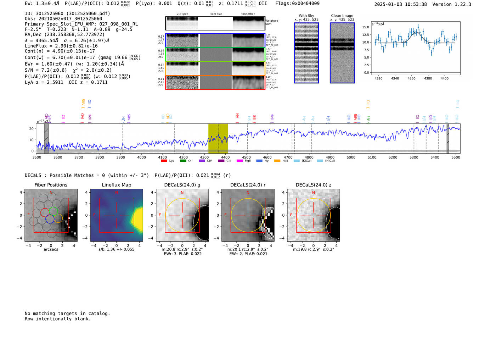Screen dimensions: 496x338
Task: Click the (K)CaII legend swatch
Action: pyautogui.click(x=297, y=161)
